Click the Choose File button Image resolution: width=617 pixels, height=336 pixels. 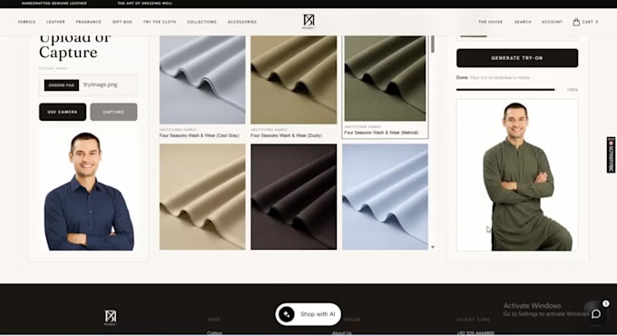tap(62, 85)
